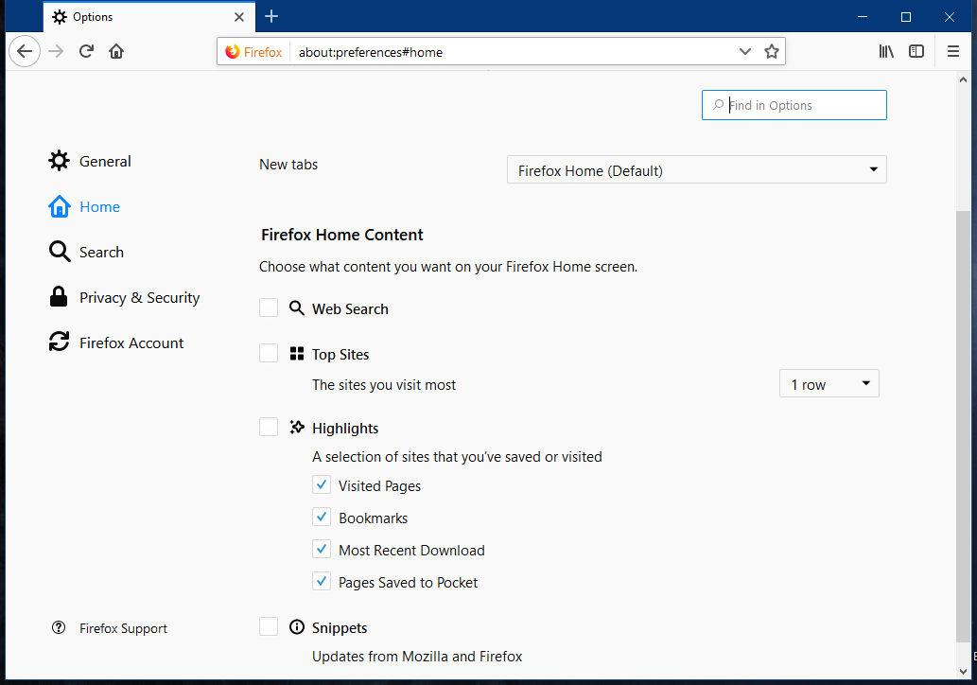Open the Firefox Support link
This screenshot has width=977, height=685.
pyautogui.click(x=123, y=628)
